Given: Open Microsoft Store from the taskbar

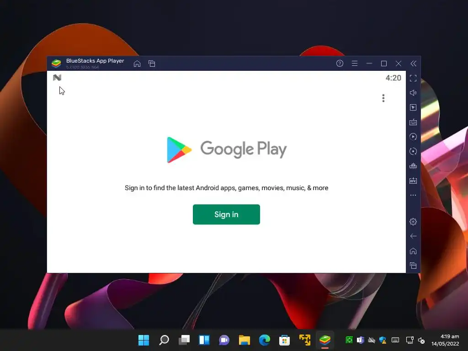Looking at the screenshot, I should (284, 340).
